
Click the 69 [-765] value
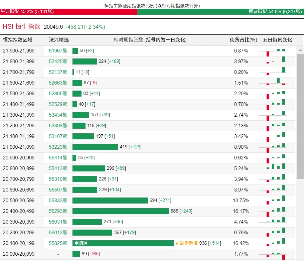coord(91,254)
